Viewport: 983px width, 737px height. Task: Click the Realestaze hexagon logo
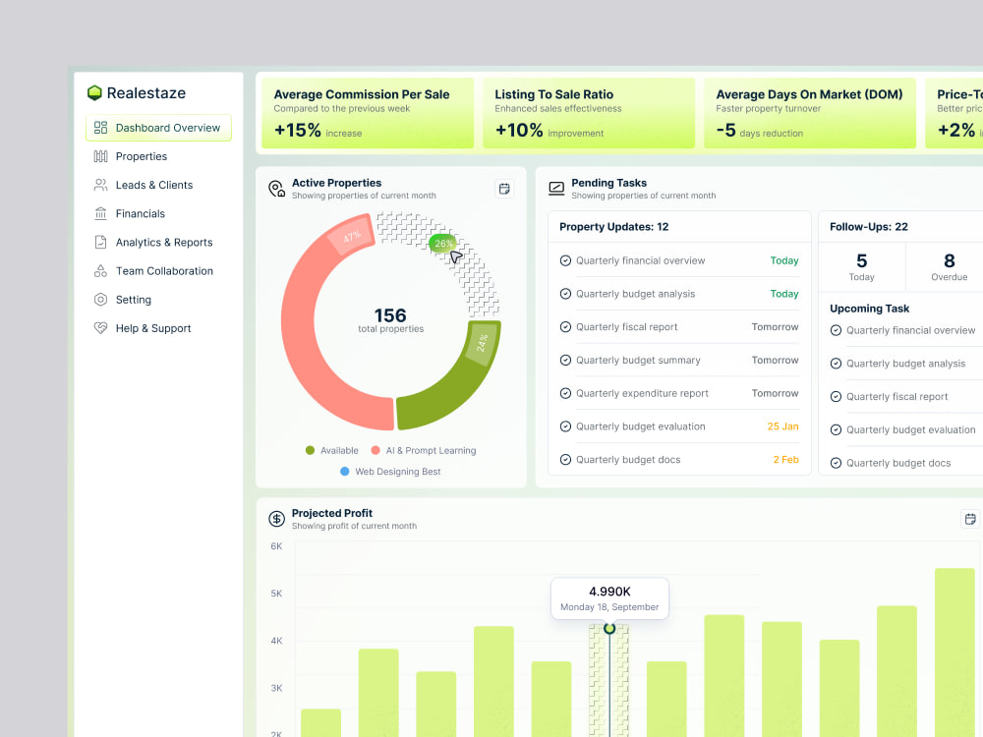point(94,92)
